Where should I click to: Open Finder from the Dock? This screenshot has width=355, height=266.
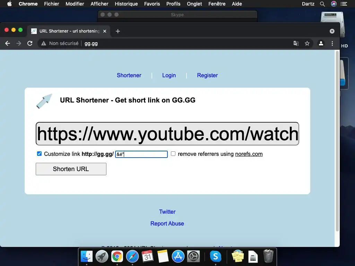pyautogui.click(x=87, y=256)
